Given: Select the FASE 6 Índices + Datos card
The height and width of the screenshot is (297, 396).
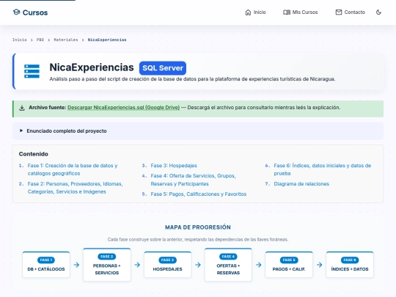Looking at the screenshot, I should point(350,265).
